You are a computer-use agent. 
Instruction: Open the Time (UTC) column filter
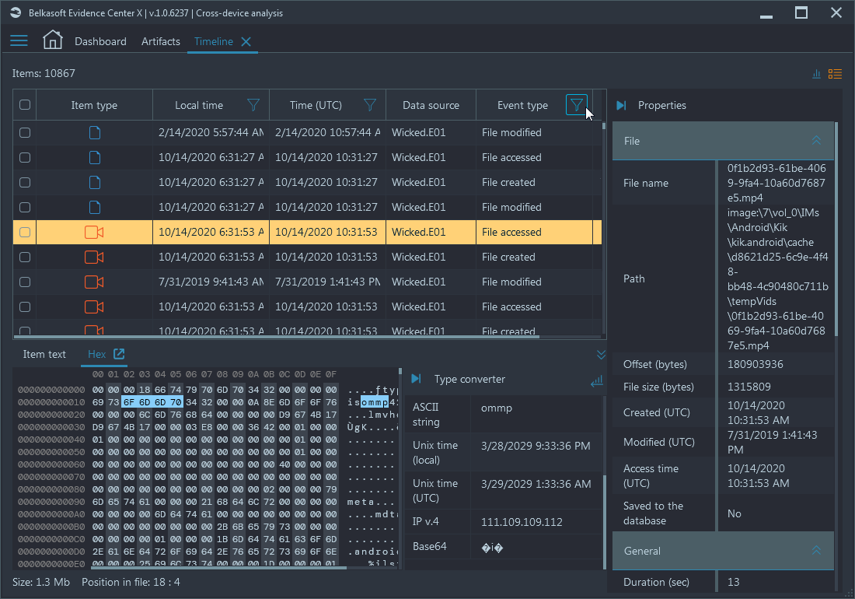coord(370,105)
